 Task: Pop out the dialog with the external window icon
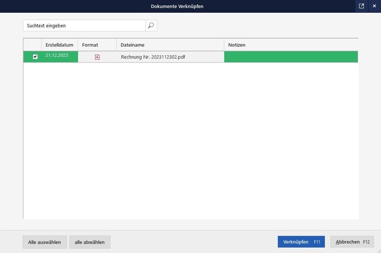pyautogui.click(x=361, y=6)
